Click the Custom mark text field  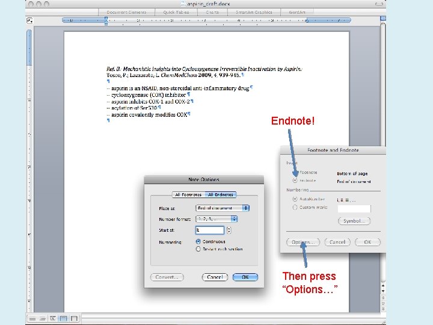(x=354, y=209)
